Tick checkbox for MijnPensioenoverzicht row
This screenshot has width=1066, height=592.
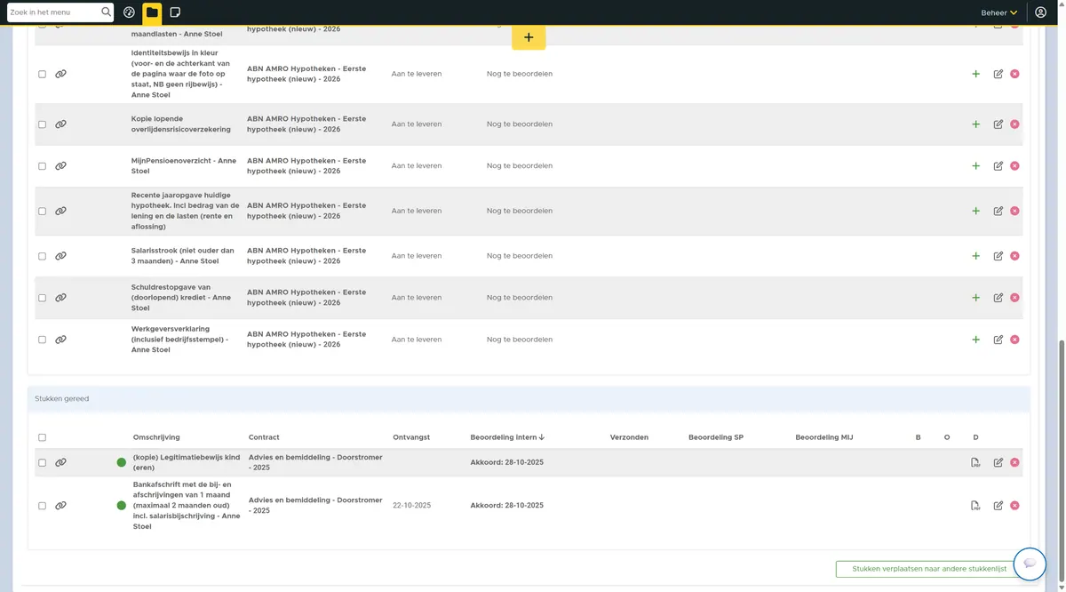tap(42, 166)
